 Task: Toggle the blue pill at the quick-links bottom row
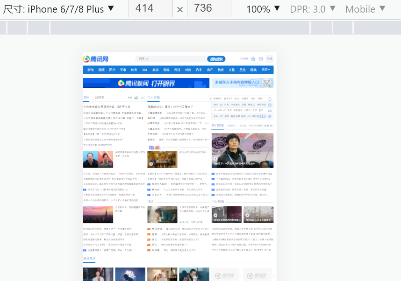pos(263,116)
